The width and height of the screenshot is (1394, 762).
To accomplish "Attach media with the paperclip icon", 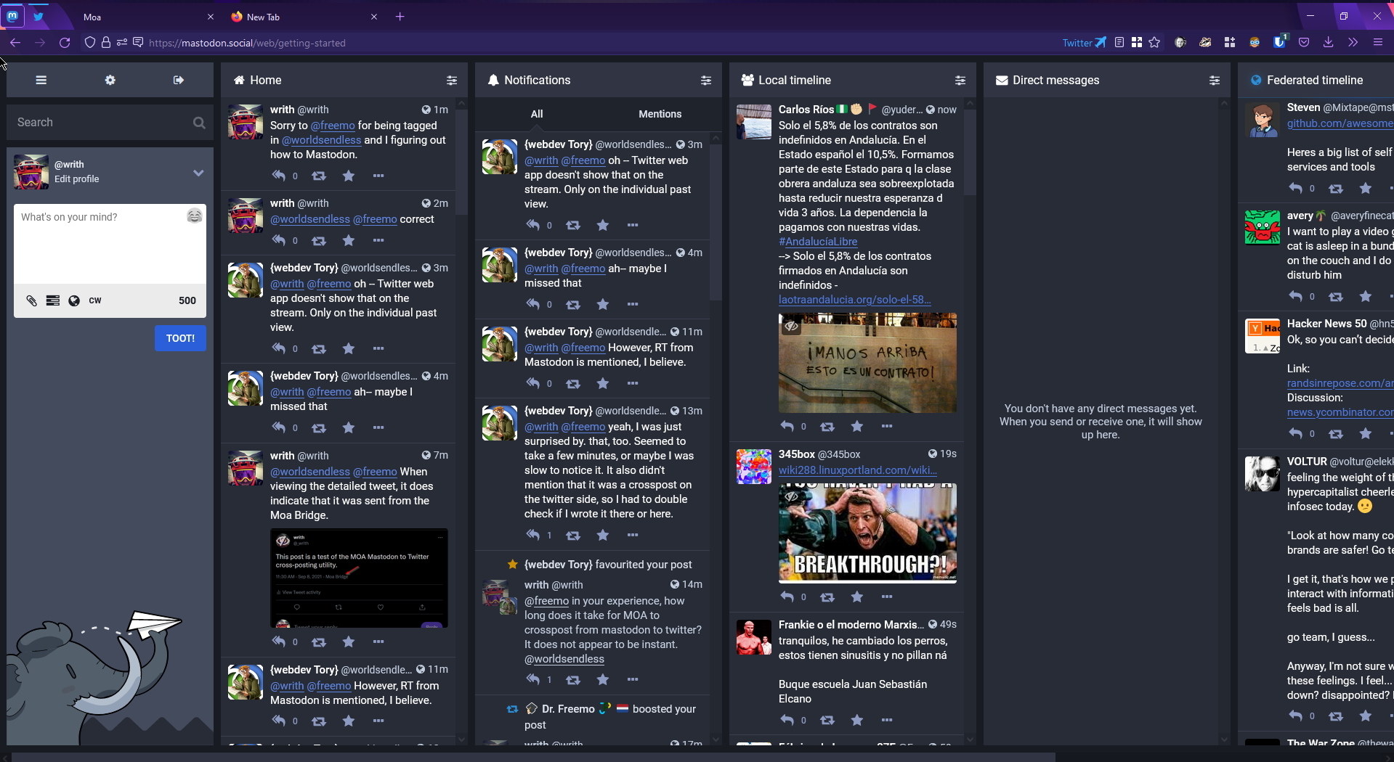I will (x=31, y=300).
